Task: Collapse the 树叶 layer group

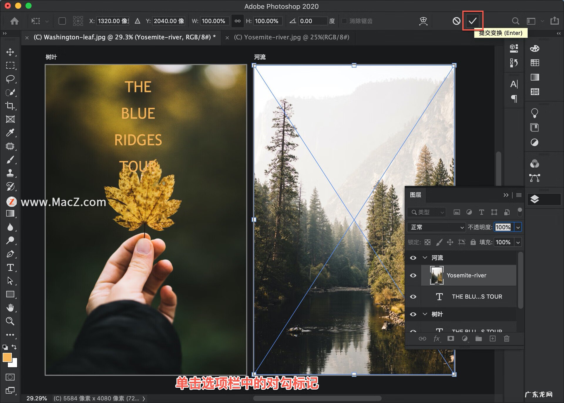Action: 425,314
